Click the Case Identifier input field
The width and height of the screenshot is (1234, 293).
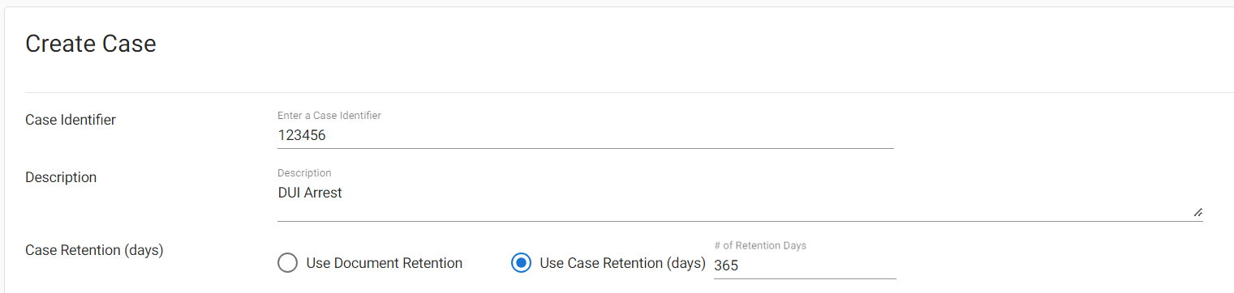[x=585, y=135]
